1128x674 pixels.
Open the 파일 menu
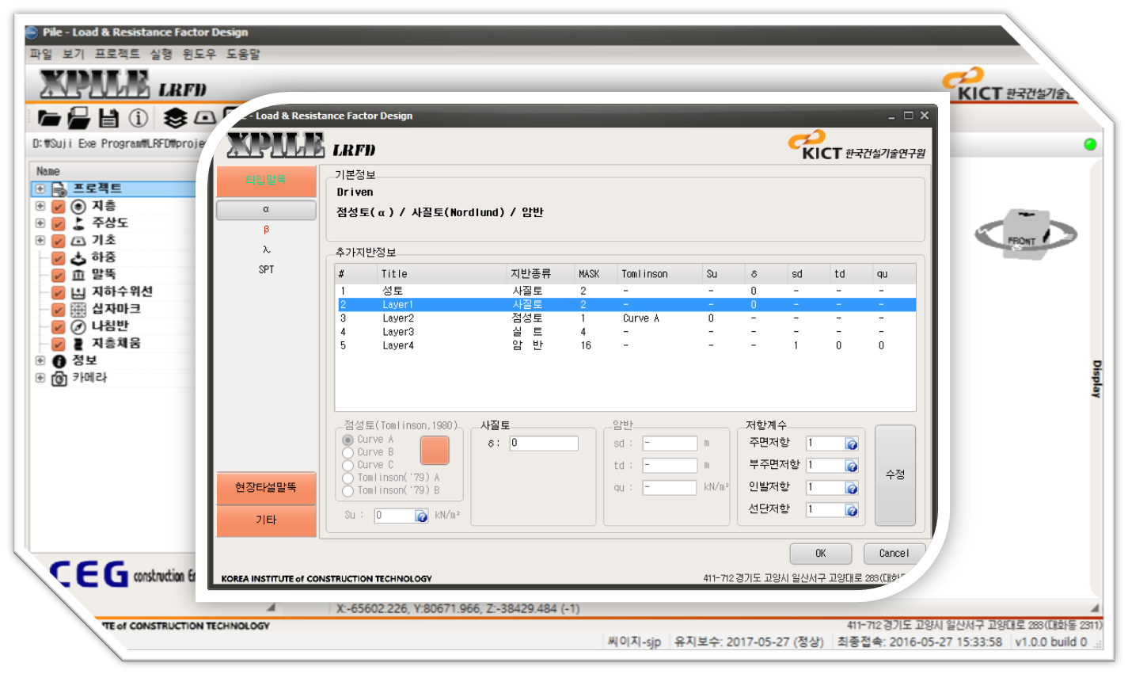tap(41, 54)
